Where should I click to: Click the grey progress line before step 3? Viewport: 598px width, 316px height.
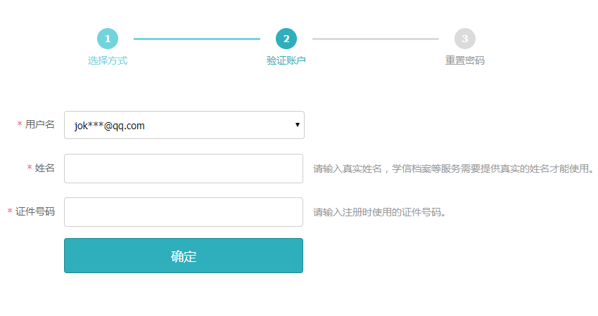coord(376,39)
